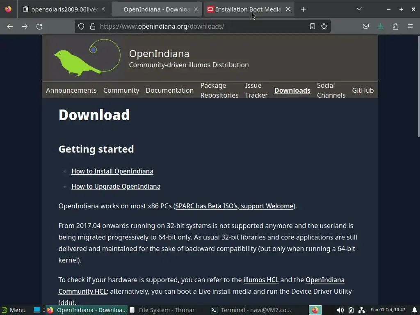This screenshot has width=420, height=315.
Task: Open the Issue Tracker nav item
Action: click(256, 90)
